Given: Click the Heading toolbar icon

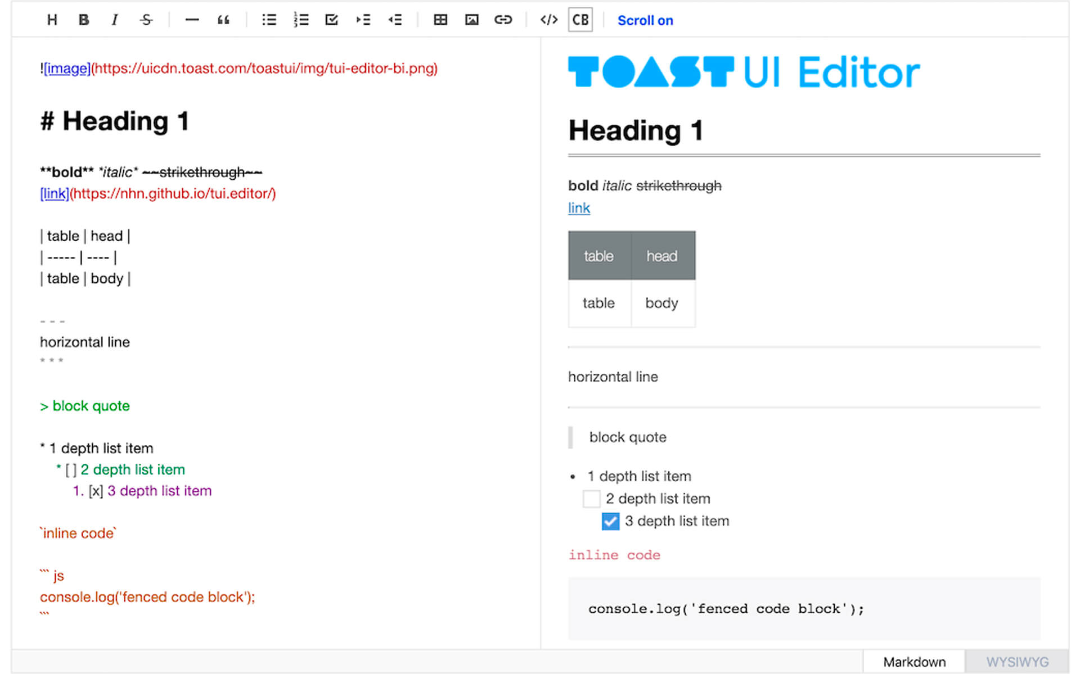Looking at the screenshot, I should tap(52, 20).
